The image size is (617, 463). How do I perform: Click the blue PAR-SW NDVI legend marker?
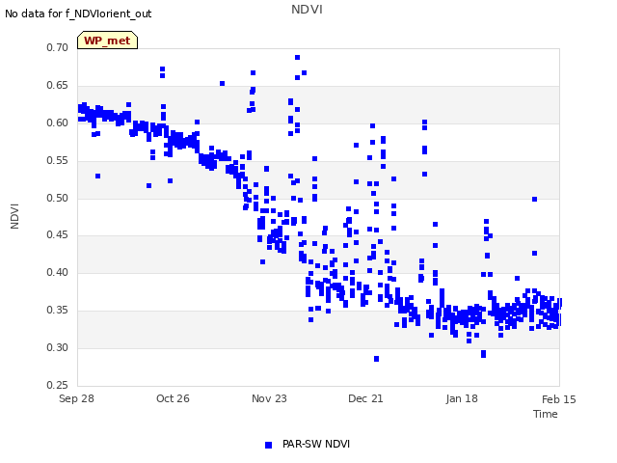click(268, 445)
